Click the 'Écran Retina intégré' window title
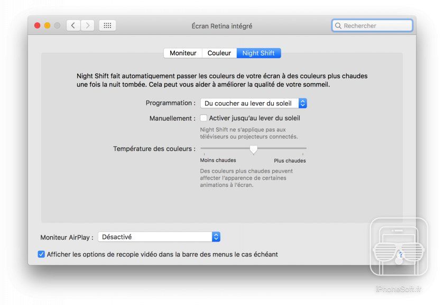Screen dimensions: 444x305 click(221, 26)
